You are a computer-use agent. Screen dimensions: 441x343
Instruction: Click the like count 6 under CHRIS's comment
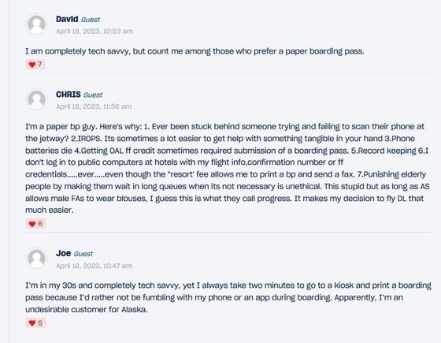(40, 224)
